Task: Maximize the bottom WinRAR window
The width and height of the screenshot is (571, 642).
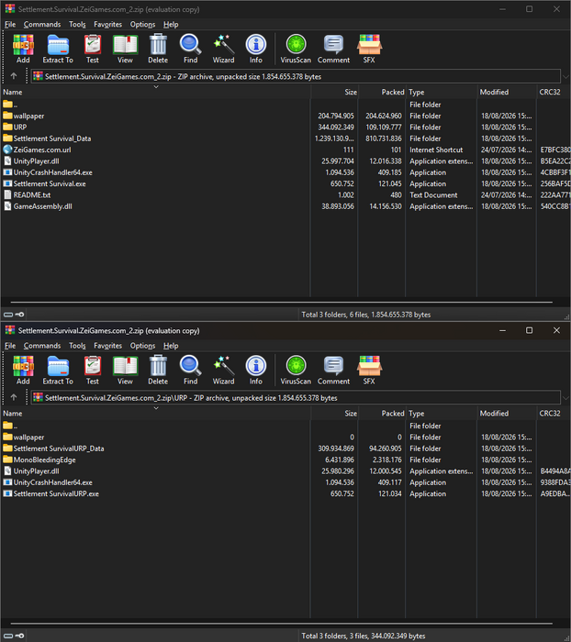Action: click(529, 330)
